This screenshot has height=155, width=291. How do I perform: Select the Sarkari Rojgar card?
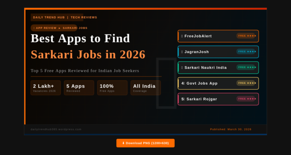[218, 99]
